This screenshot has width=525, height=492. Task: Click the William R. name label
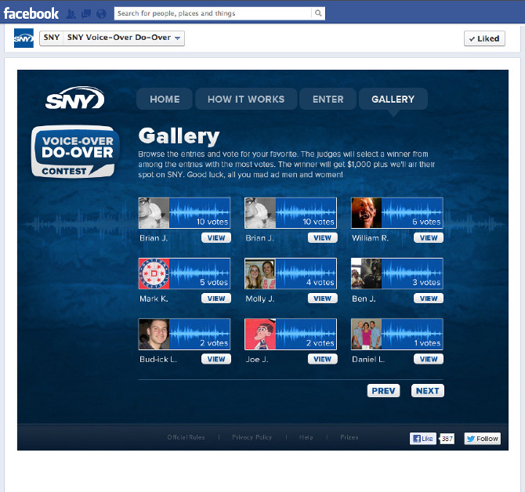[x=370, y=238]
